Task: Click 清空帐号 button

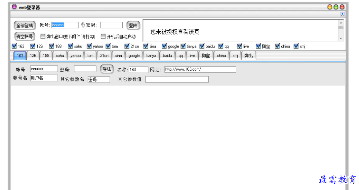Action: click(24, 36)
